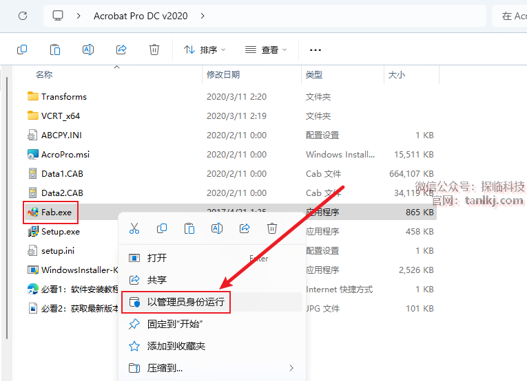The height and width of the screenshot is (381, 527).
Task: Select the setup.ini file
Action: pos(58,251)
